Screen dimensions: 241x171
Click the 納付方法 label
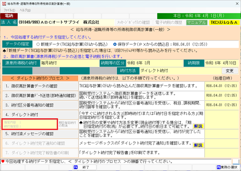coord(128,71)
